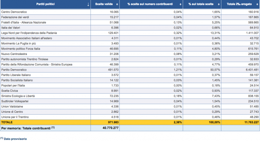The image size is (260, 141).
Task: Click the Unione per il Trentino name
Action: pos(15,117)
